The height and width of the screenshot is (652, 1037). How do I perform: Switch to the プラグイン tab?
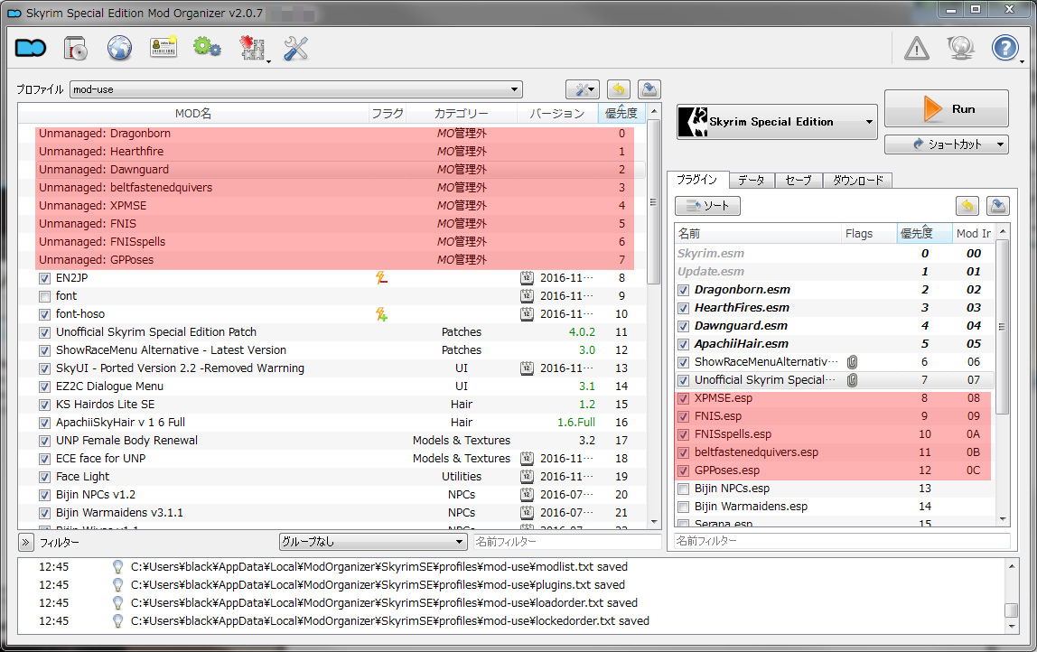[697, 180]
